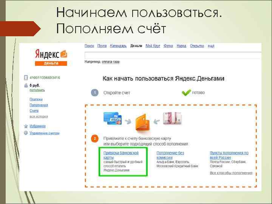Select Деньги in top navigation
272x204 pixels.
[x=136, y=46]
